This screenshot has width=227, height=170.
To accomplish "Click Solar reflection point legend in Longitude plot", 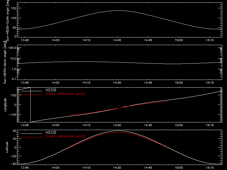I will point(66,94).
